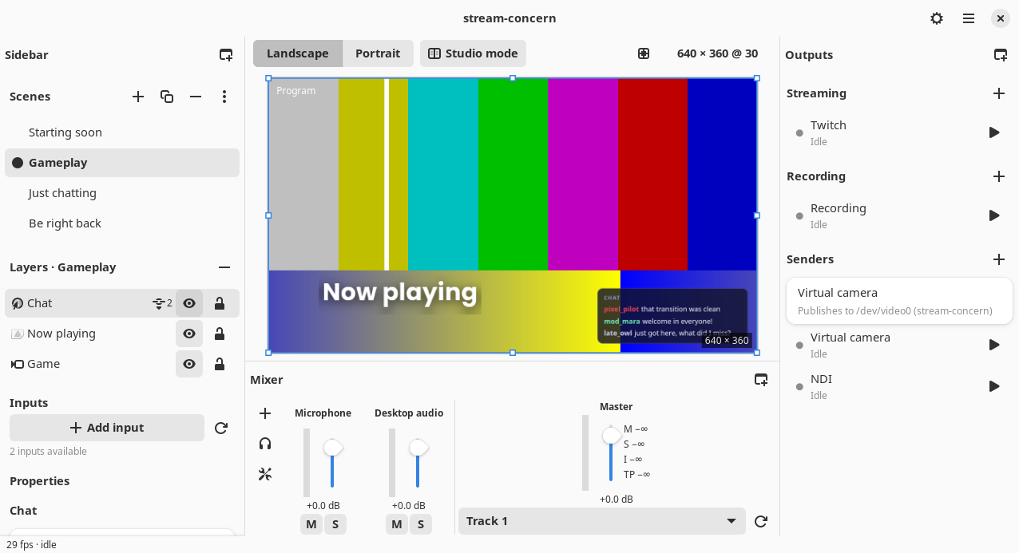Remove the layer in Layers · Gameplay
Viewport: 1019px width, 553px height.
[x=224, y=267]
